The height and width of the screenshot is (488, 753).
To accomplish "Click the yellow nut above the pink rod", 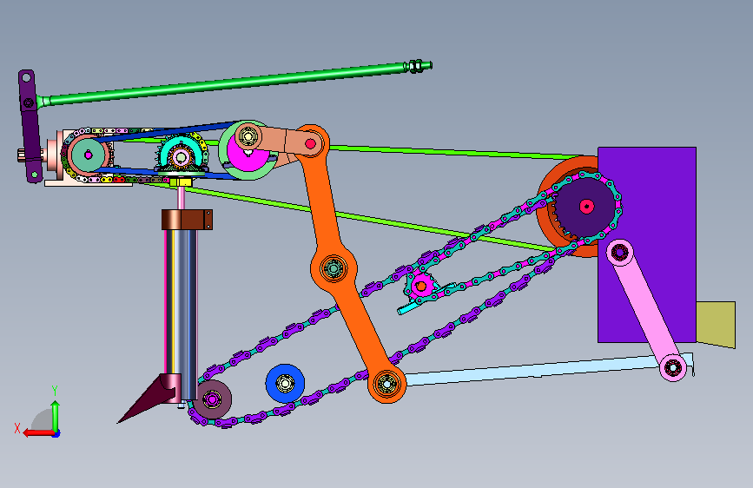I will 181,182.
